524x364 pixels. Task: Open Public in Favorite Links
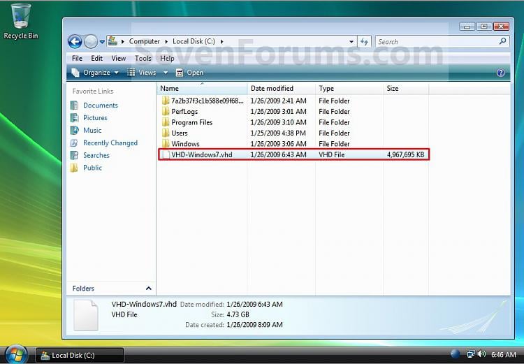pyautogui.click(x=92, y=168)
